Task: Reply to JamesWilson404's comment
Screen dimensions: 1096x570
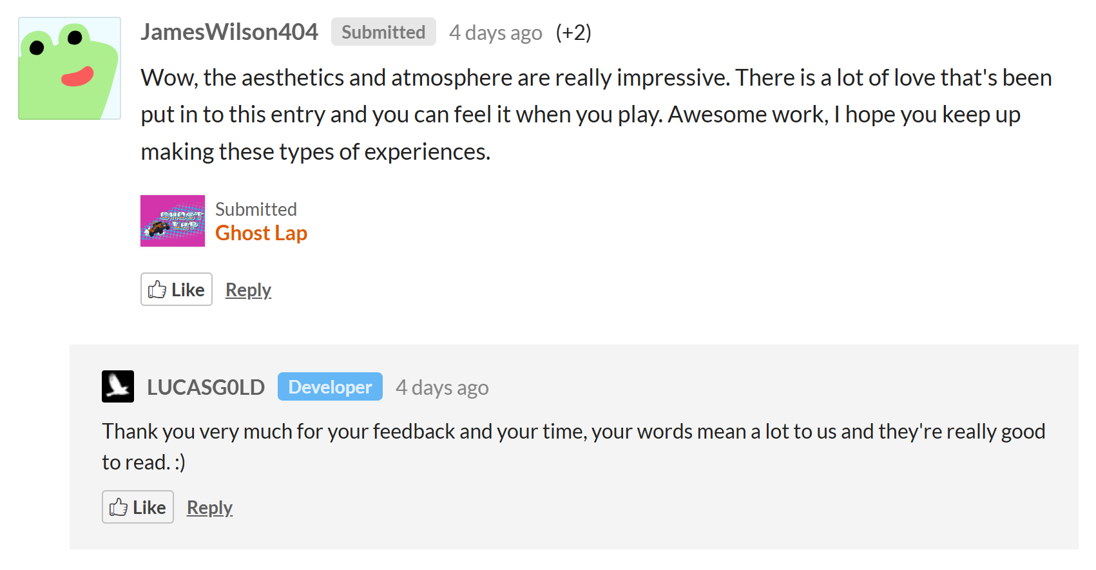Action: coord(248,290)
